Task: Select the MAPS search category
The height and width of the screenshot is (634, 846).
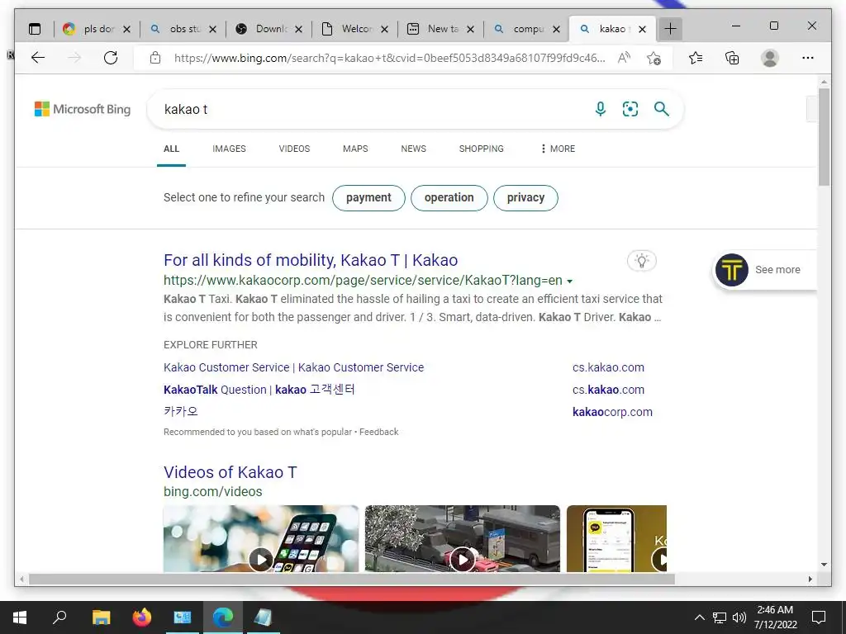Action: [x=355, y=149]
